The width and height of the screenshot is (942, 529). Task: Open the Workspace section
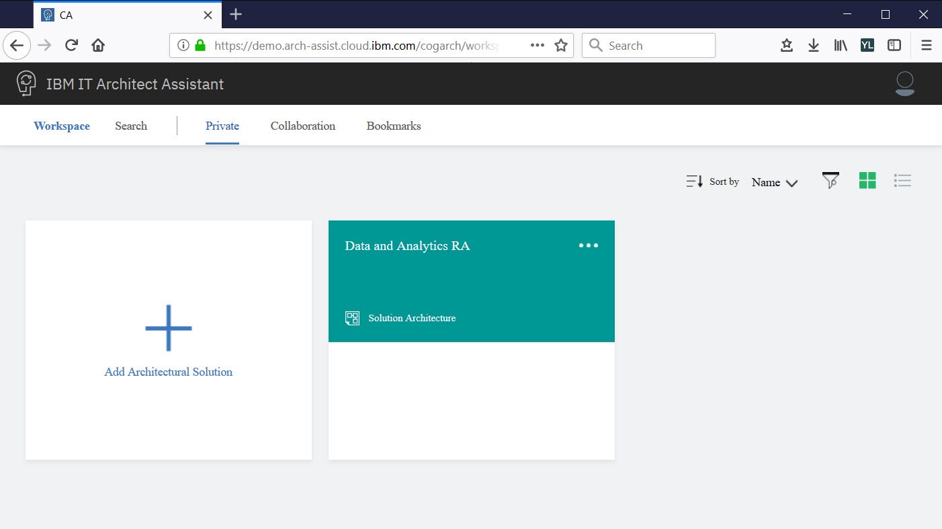(x=62, y=126)
